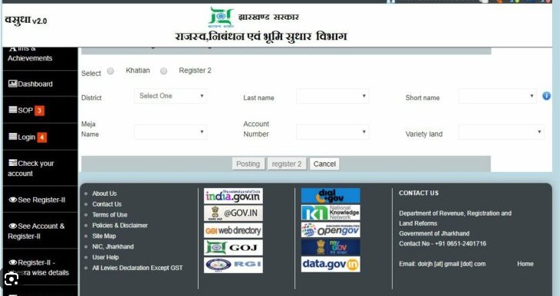Click the SOP badge showing 3
This screenshot has height=296, width=559.
40,111
